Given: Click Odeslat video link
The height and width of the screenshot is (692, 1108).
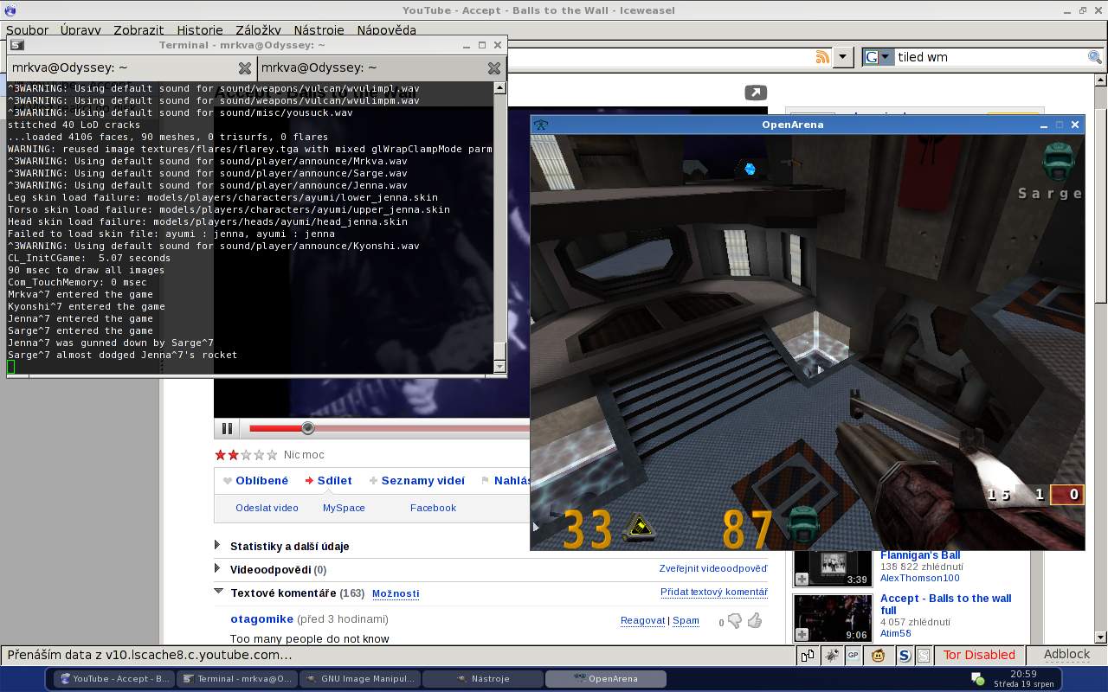Looking at the screenshot, I should 267,508.
